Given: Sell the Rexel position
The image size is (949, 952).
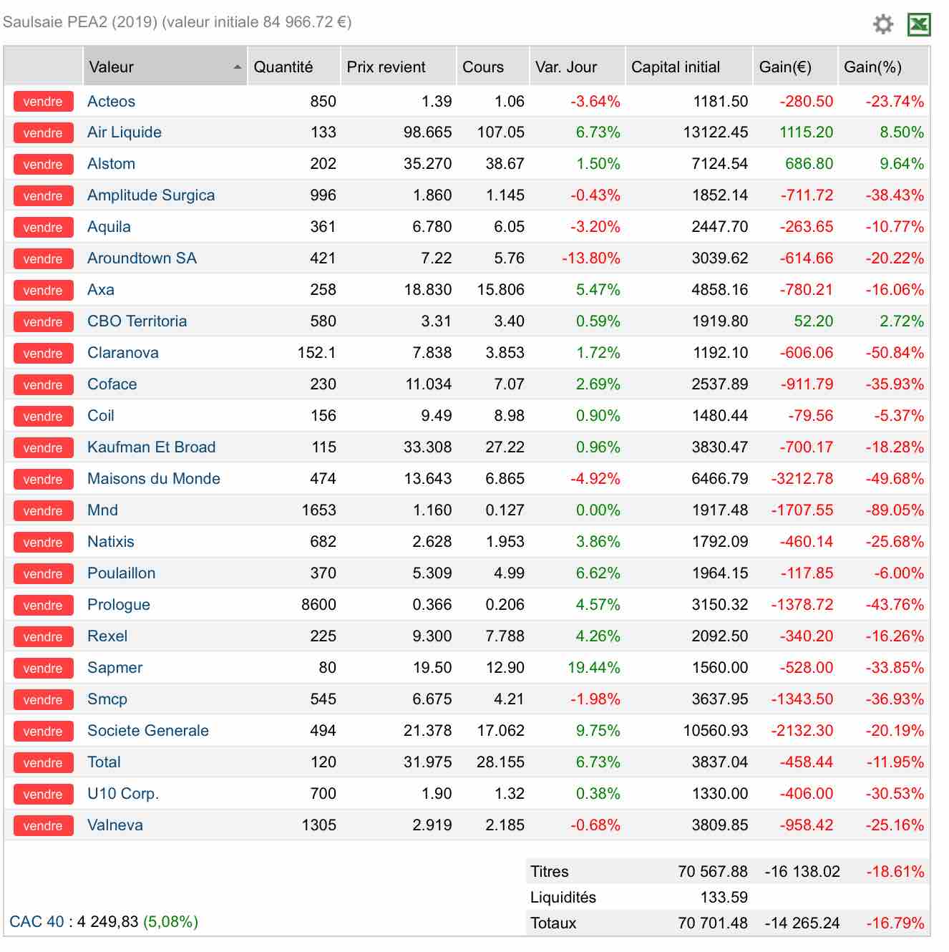Looking at the screenshot, I should pos(43,637).
